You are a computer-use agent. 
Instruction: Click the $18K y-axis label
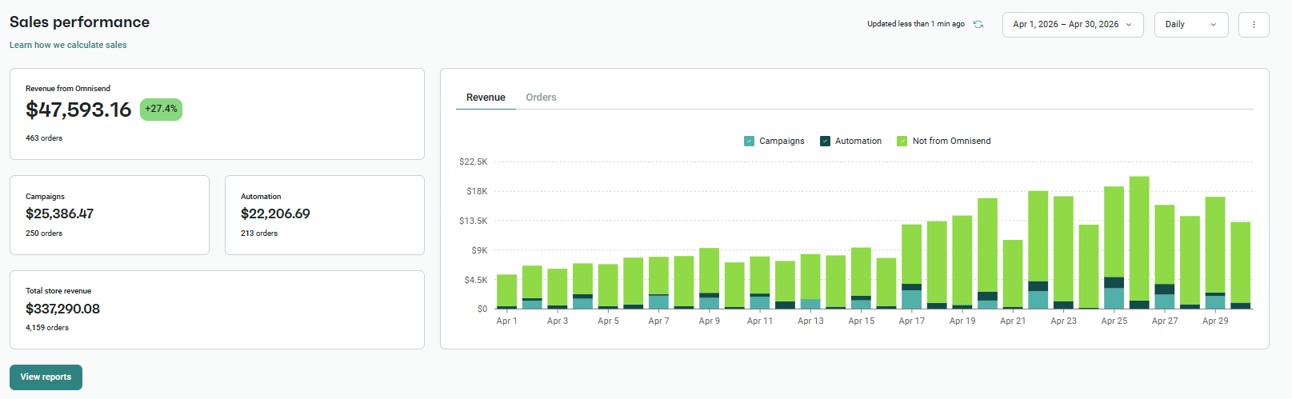click(x=477, y=192)
